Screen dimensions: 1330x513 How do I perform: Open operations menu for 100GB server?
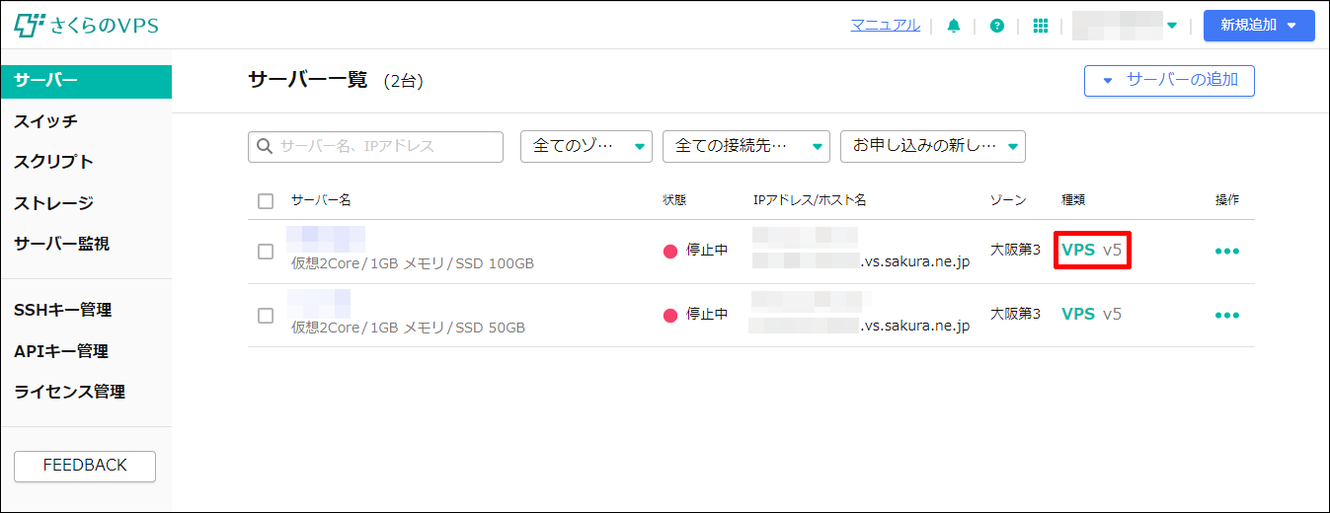tap(1226, 252)
